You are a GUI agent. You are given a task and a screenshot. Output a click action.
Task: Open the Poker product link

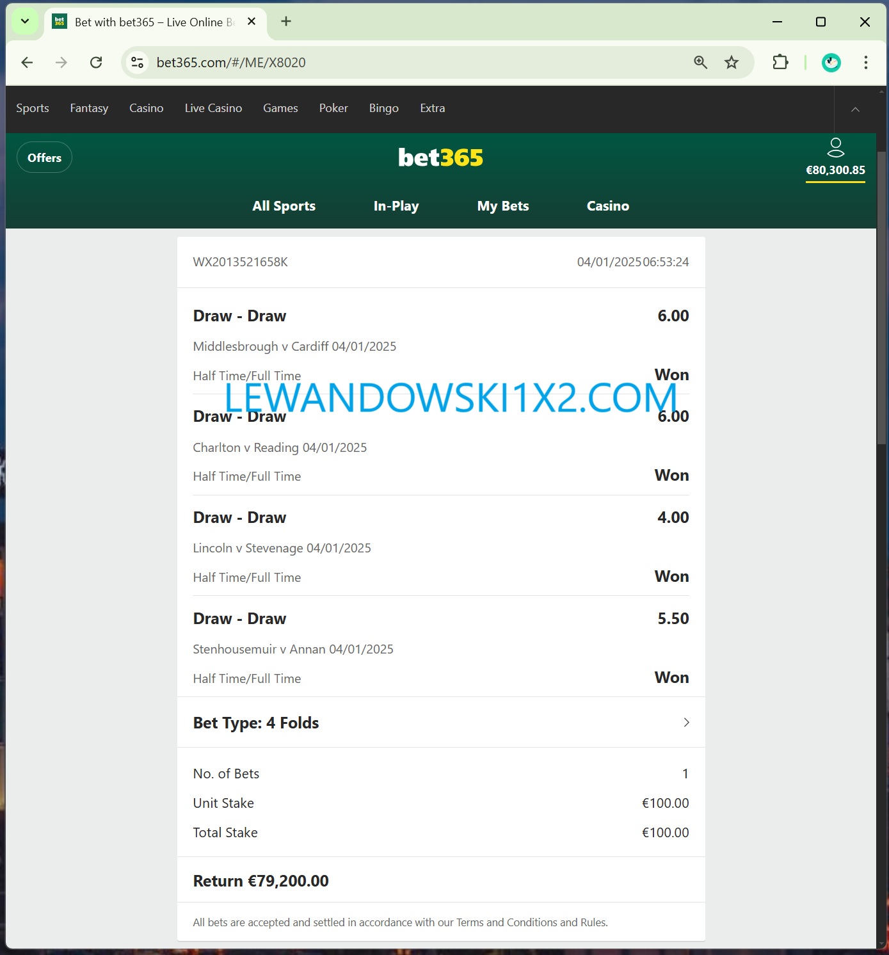333,108
